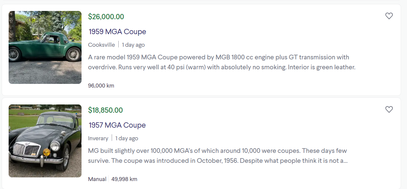Click the 'rare model 1959 MGA Coupe' description
This screenshot has height=189, width=407.
point(222,62)
